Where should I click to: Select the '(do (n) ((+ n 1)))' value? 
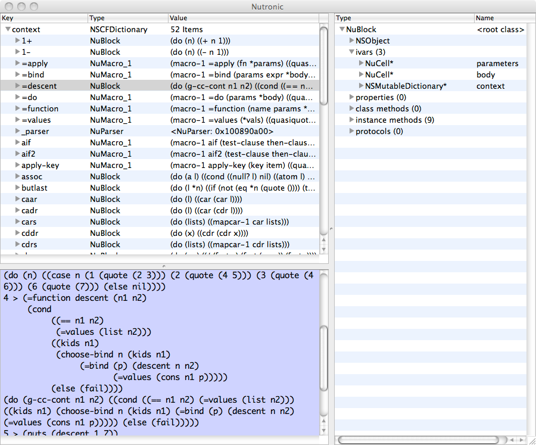[x=200, y=41]
